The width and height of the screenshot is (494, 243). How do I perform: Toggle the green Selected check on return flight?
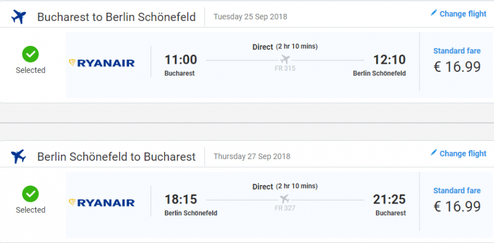click(30, 194)
